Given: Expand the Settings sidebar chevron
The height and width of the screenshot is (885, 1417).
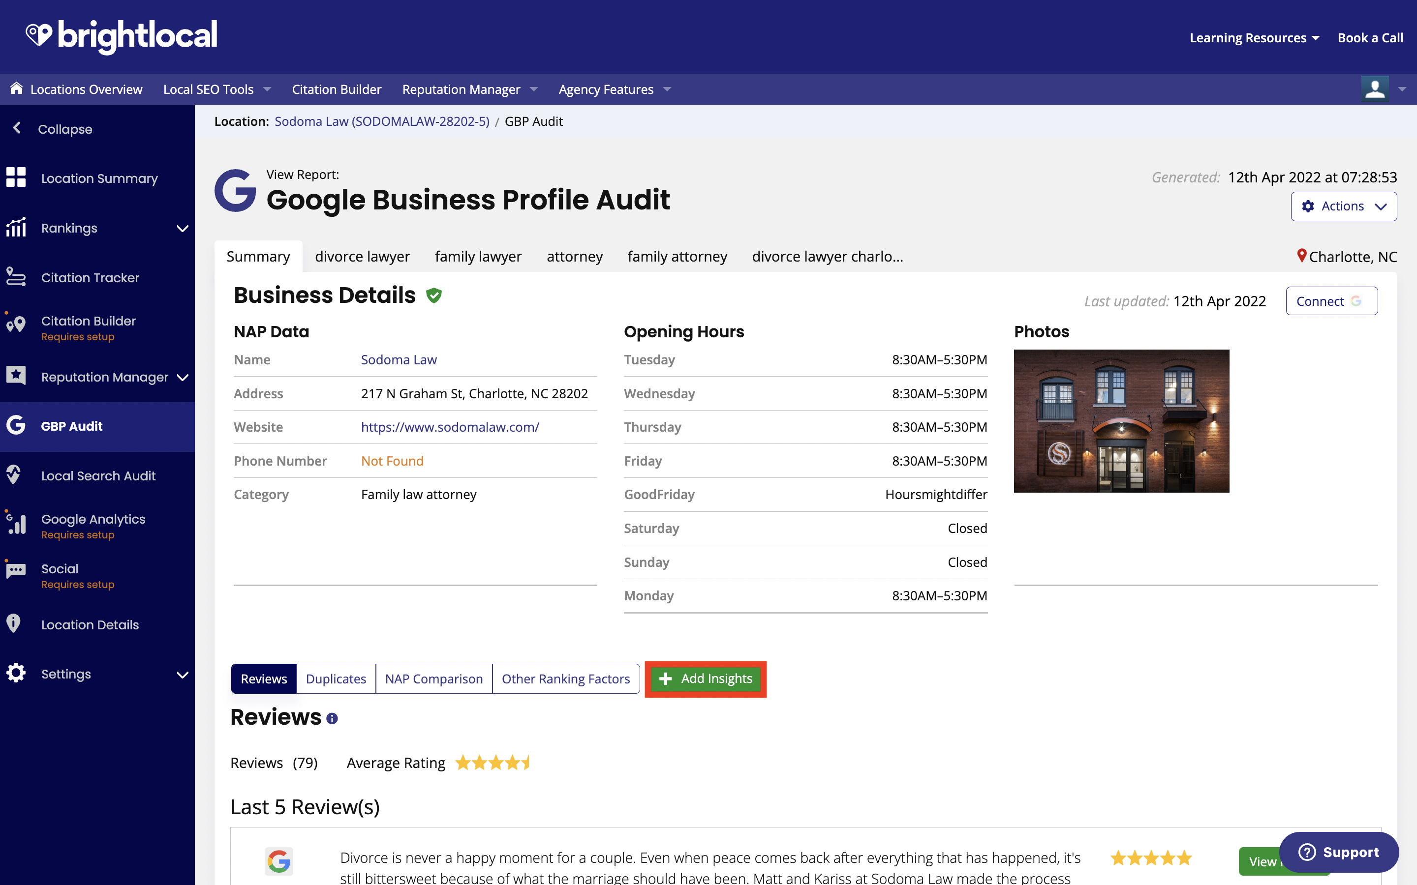Looking at the screenshot, I should click(183, 675).
